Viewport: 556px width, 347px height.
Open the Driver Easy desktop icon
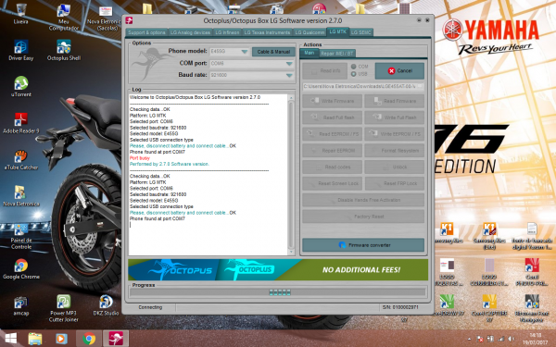[x=21, y=50]
